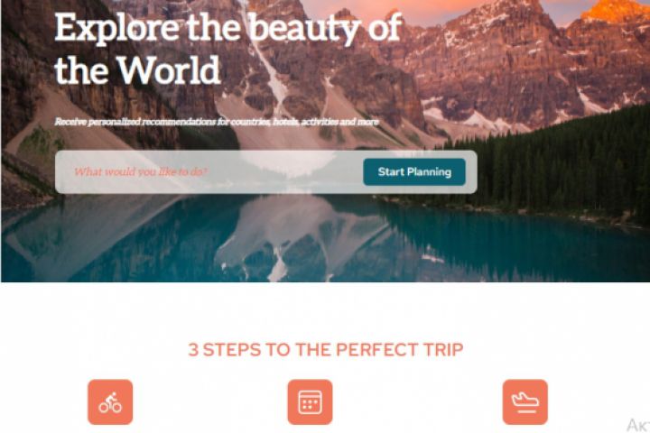Click the cyclist activity icon
Screen dimensions: 650x433
(x=110, y=402)
